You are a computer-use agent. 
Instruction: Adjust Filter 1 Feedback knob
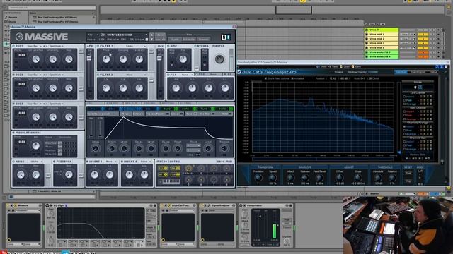[x=139, y=59]
